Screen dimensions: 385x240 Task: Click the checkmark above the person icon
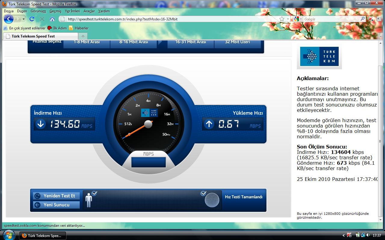coord(94,193)
